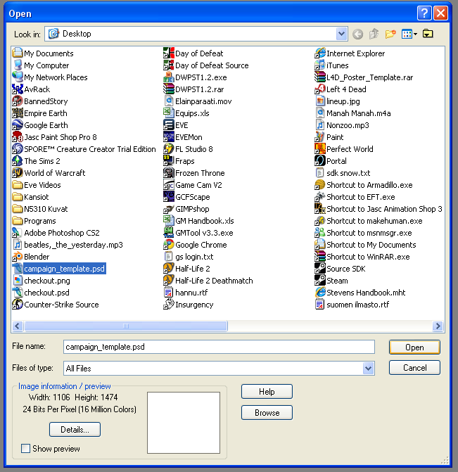Click the Help button
The image size is (458, 472).
click(x=267, y=392)
